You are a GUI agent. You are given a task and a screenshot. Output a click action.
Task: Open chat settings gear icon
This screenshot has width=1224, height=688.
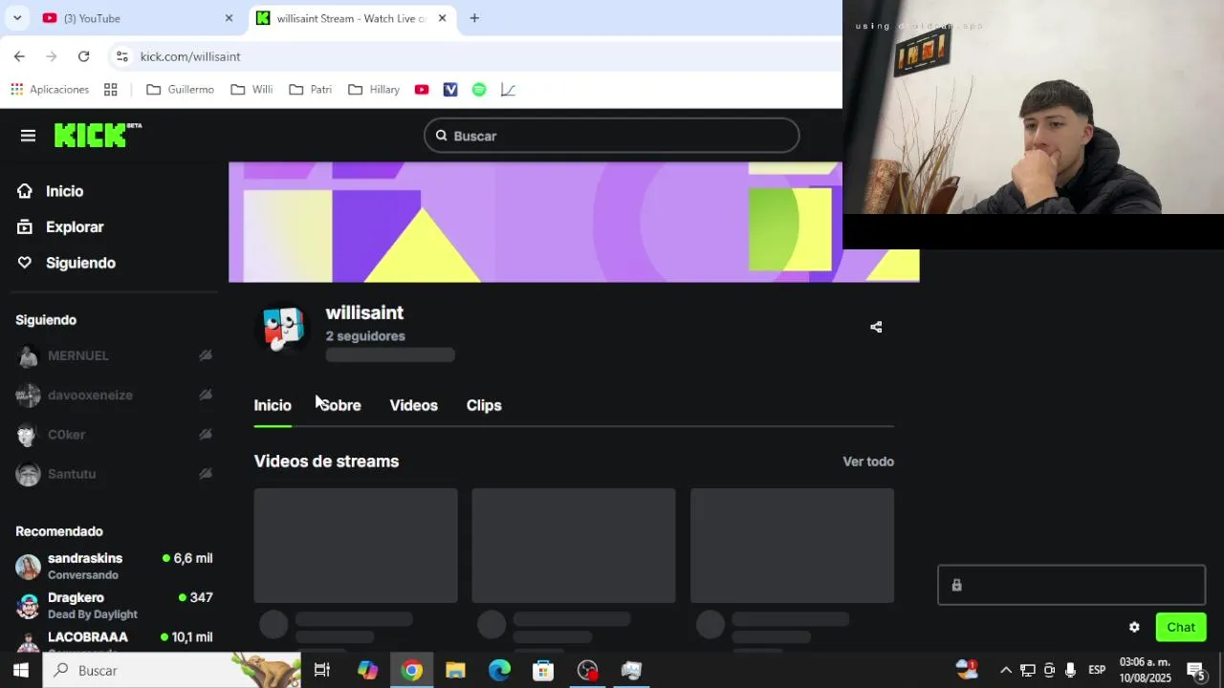point(1134,628)
